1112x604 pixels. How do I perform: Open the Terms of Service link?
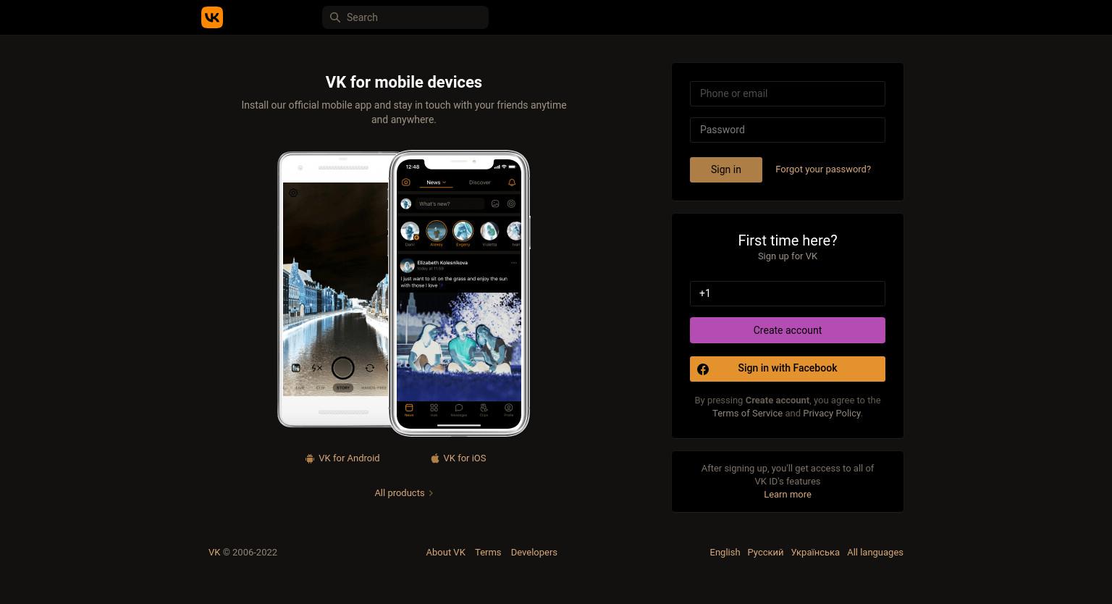747,414
